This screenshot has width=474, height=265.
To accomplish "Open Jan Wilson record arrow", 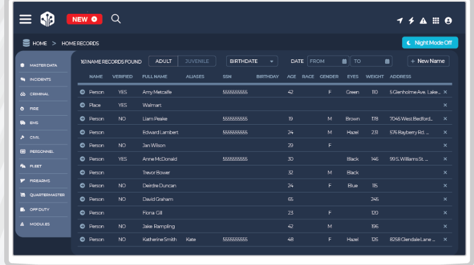I will coord(82,145).
